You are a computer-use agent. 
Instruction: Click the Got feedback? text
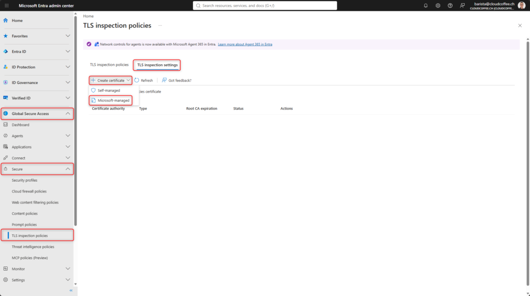(180, 80)
